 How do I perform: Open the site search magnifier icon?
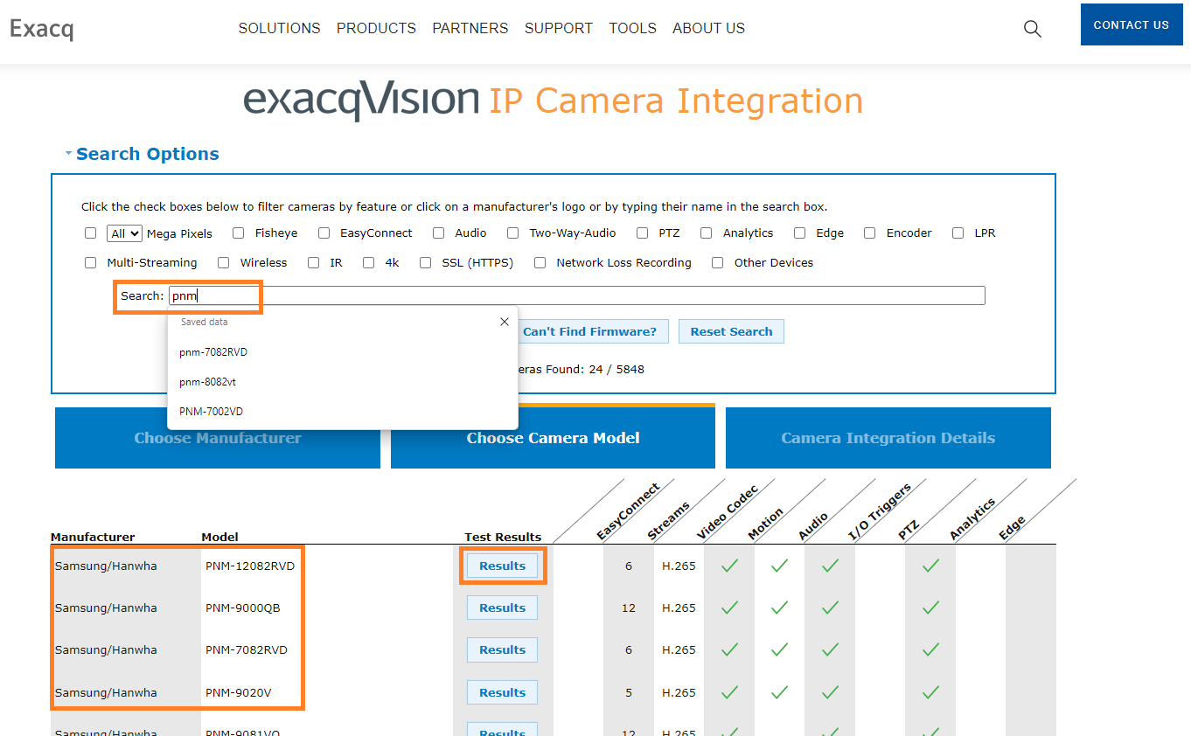[1032, 29]
